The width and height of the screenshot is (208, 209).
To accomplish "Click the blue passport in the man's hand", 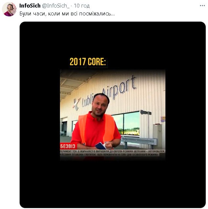I will 101,146.
